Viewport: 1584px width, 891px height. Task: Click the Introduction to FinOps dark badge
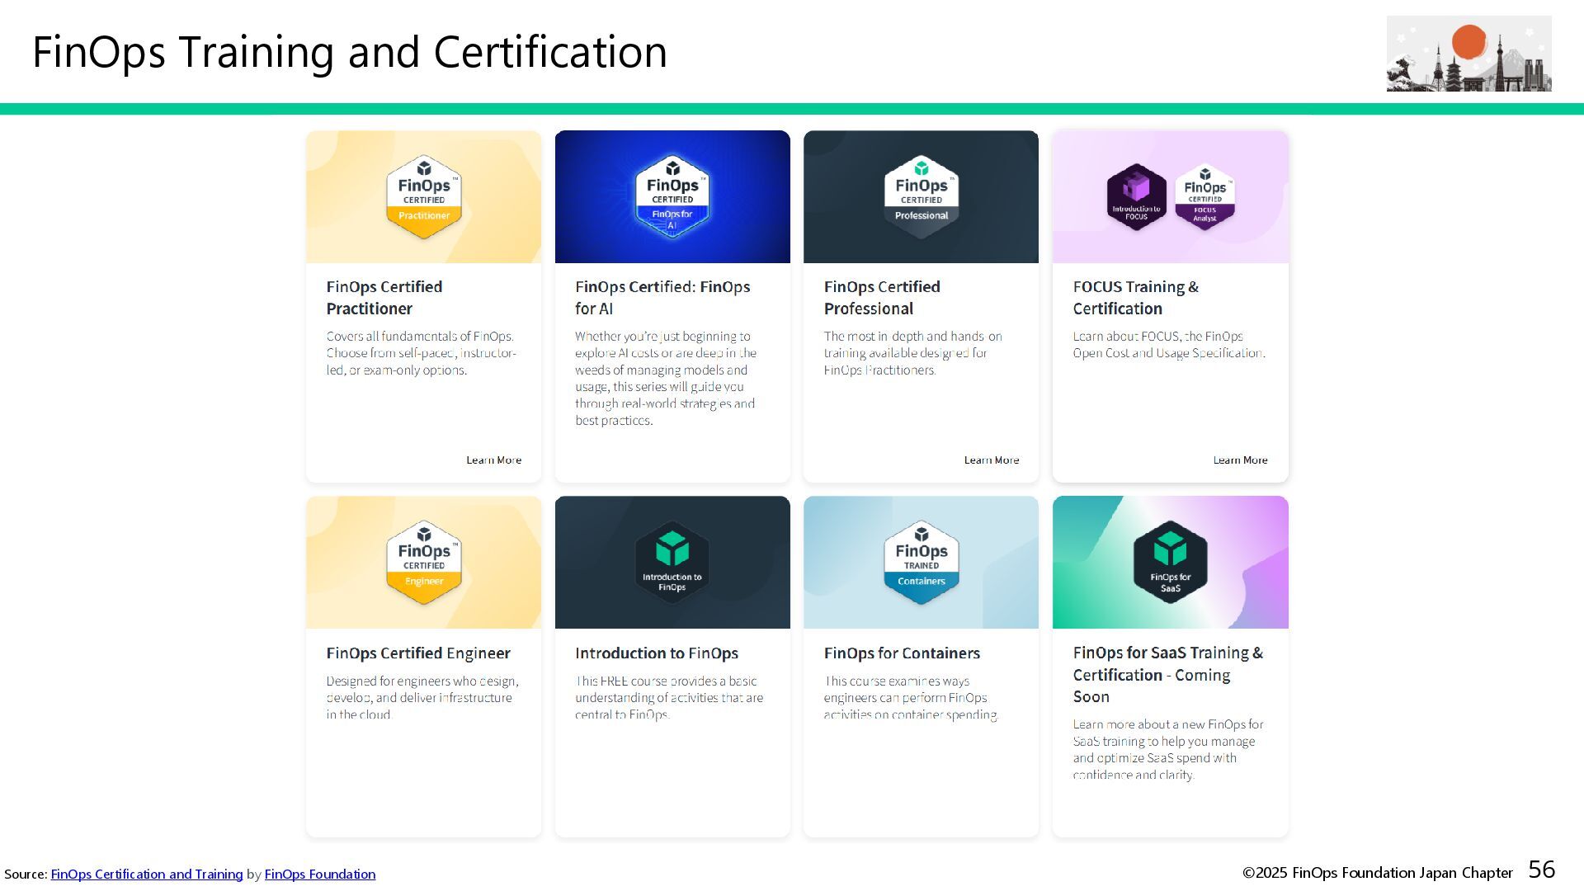coord(672,563)
